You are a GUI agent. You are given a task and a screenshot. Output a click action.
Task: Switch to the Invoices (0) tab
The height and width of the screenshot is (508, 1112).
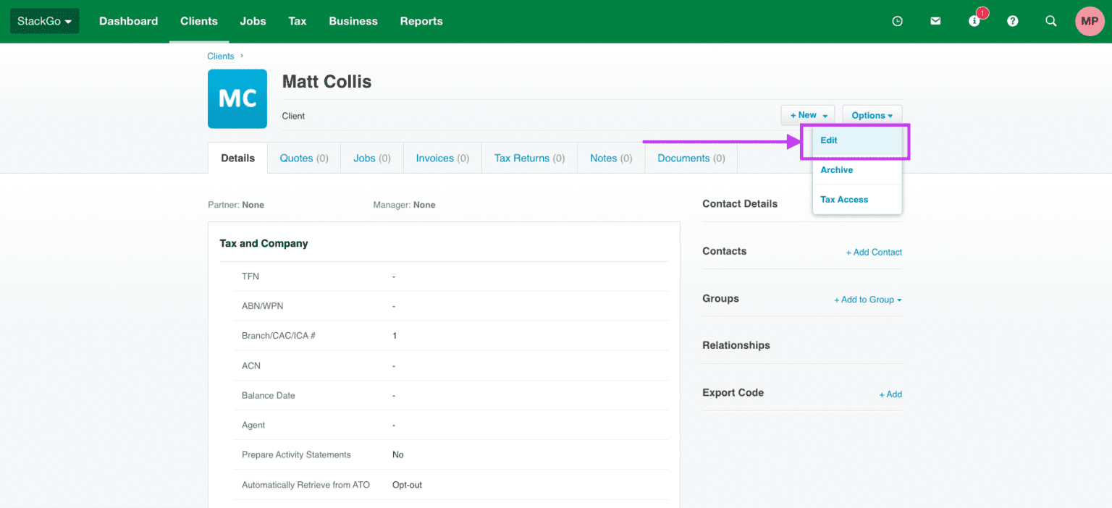click(x=442, y=158)
